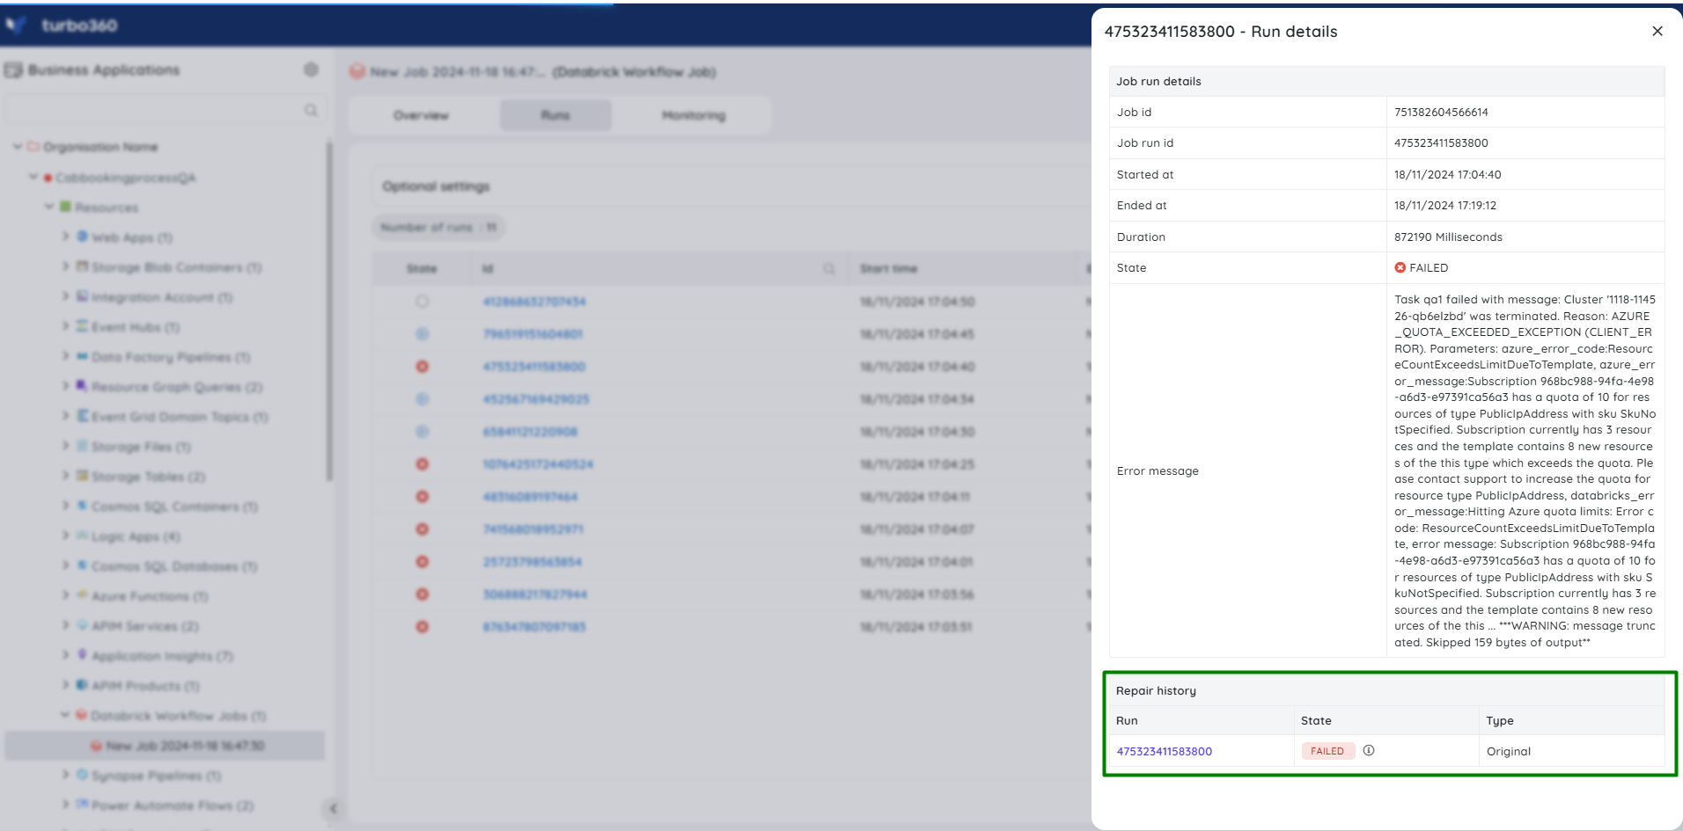Click the turbo360 logo
The image size is (1683, 831).
coord(63,26)
